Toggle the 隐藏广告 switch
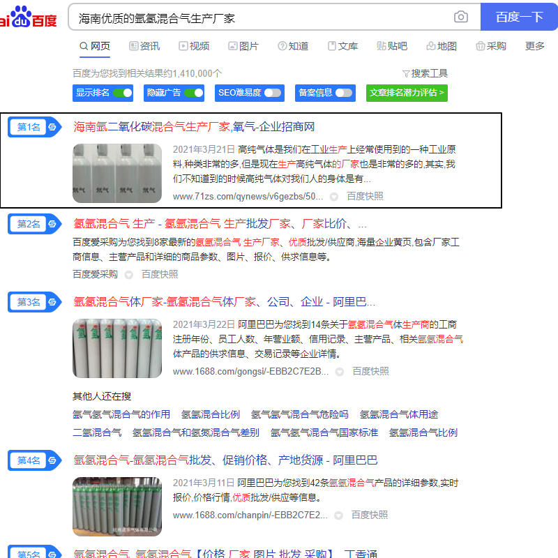Screen dimensions: 558x558 click(194, 93)
